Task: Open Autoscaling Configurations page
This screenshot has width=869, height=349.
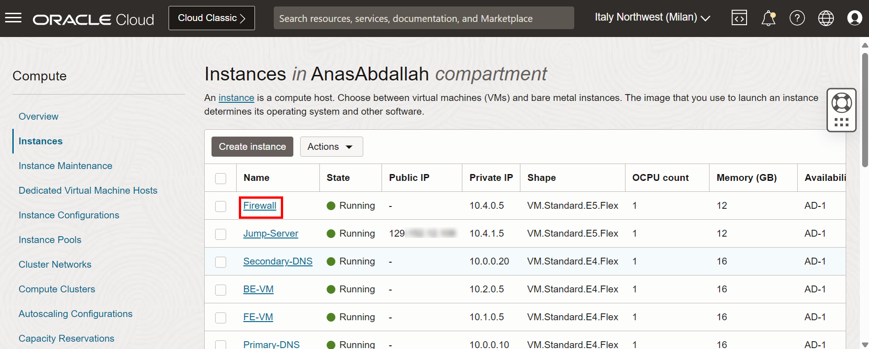Action: coord(75,314)
